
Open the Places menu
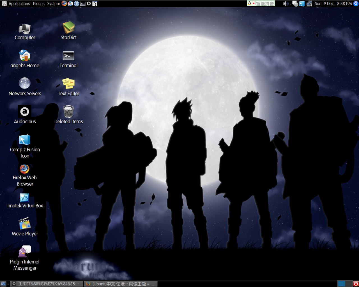pyautogui.click(x=39, y=4)
